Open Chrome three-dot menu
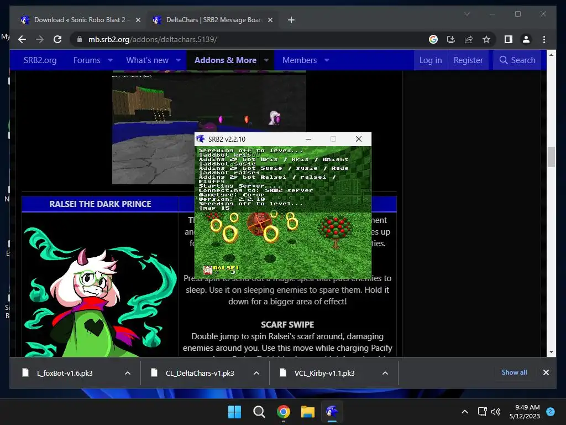 click(544, 39)
